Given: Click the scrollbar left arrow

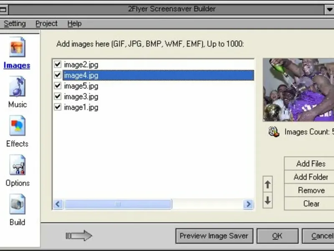Looking at the screenshot, I should 58,204.
